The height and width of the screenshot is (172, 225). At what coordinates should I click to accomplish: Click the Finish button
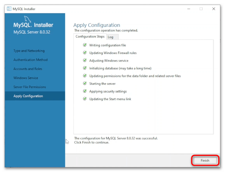[x=205, y=160]
